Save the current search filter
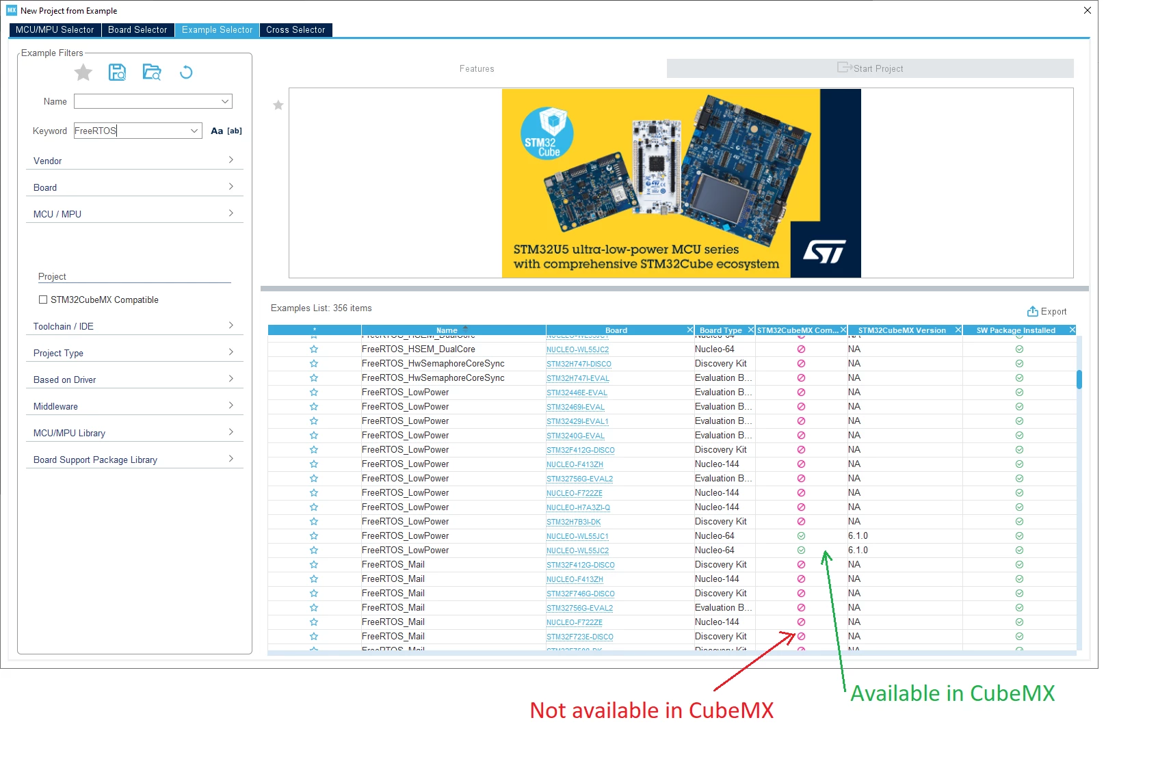The height and width of the screenshot is (757, 1158). coord(117,72)
